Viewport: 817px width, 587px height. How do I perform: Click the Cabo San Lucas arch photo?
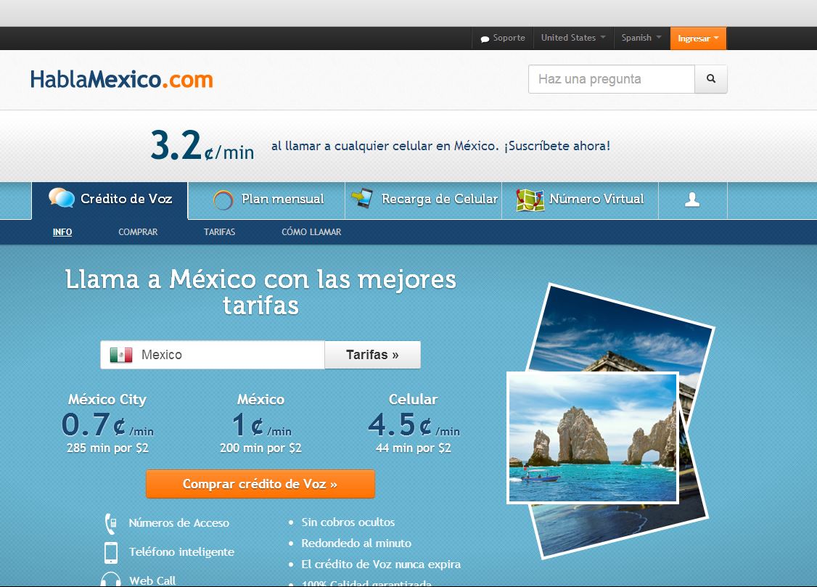(592, 438)
